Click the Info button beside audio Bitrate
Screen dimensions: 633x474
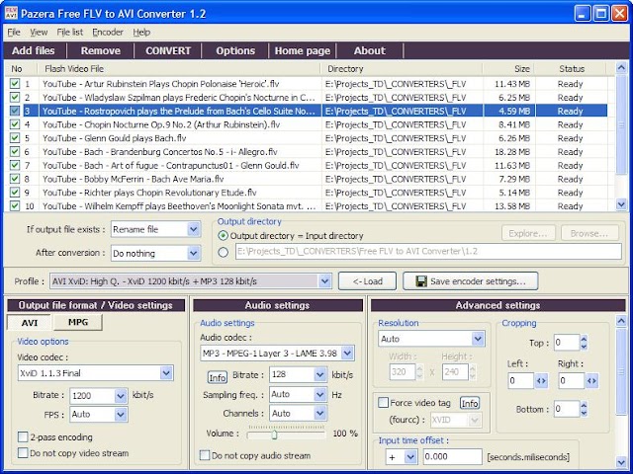point(218,377)
